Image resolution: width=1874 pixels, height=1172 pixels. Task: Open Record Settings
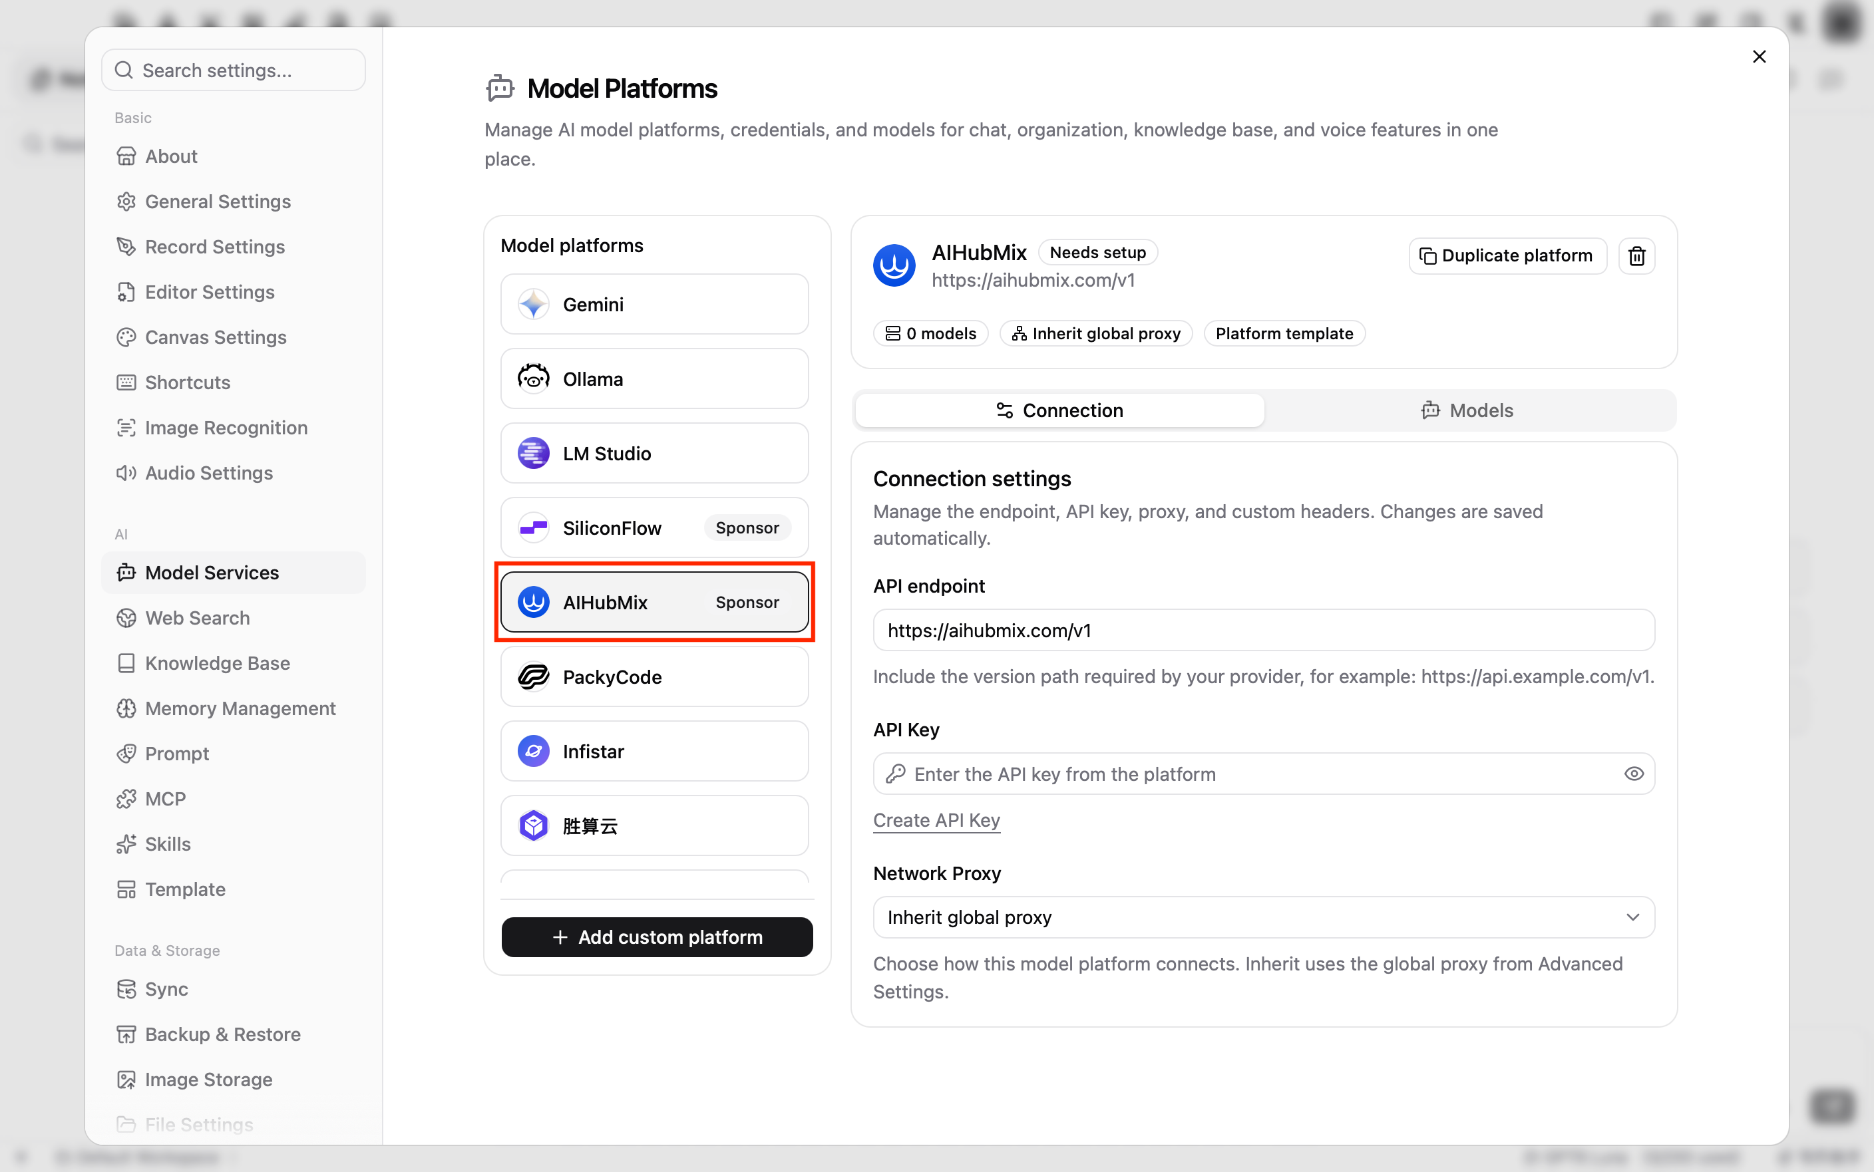234,247
